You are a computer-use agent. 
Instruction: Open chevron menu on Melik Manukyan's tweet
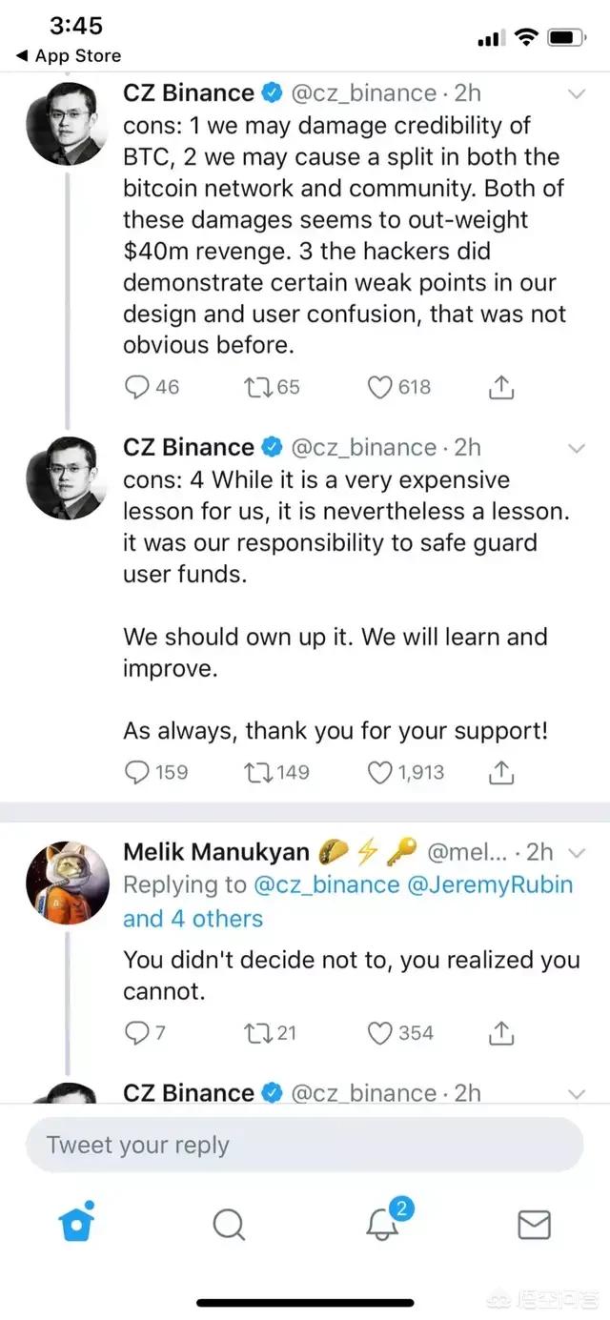click(576, 852)
